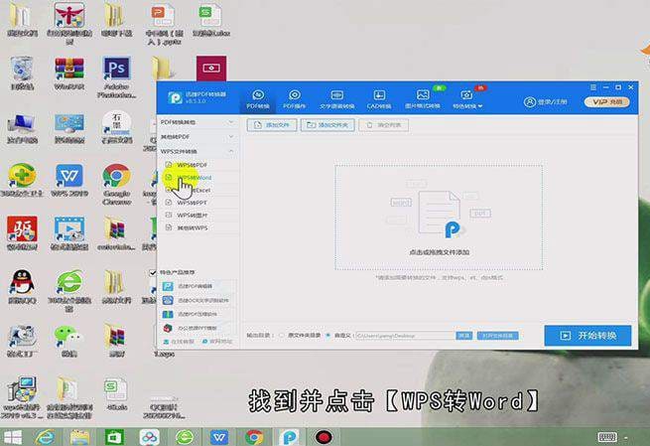The image size is (650, 446).
Task: Click the keyboard icon in system tray
Action: 607,437
